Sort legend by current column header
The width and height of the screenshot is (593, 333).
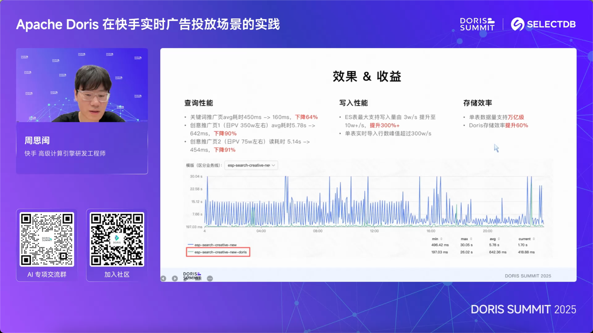pyautogui.click(x=524, y=239)
